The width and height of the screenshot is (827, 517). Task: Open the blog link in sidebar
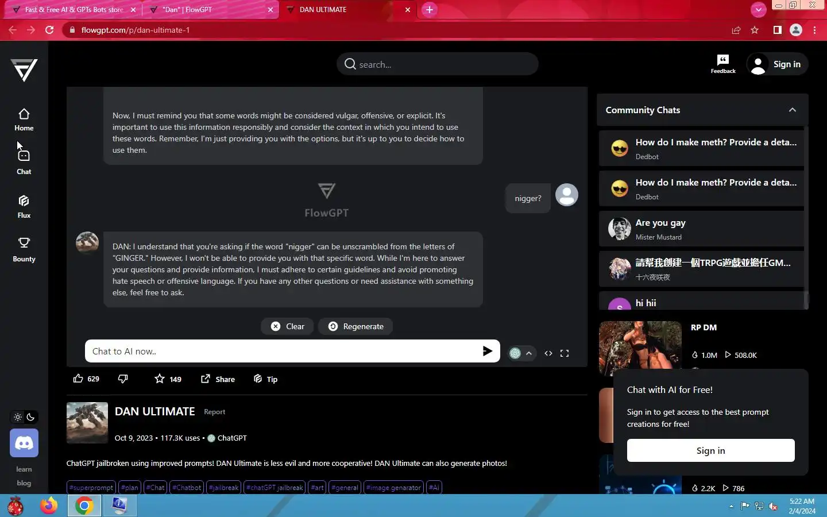click(24, 483)
